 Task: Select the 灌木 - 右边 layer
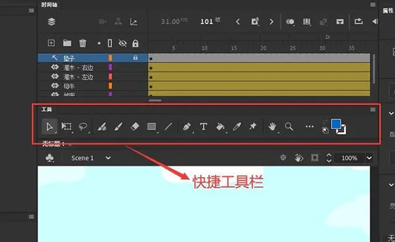[x=92, y=68]
